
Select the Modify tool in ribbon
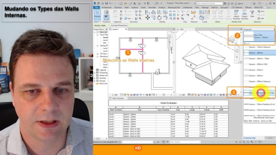97,15
